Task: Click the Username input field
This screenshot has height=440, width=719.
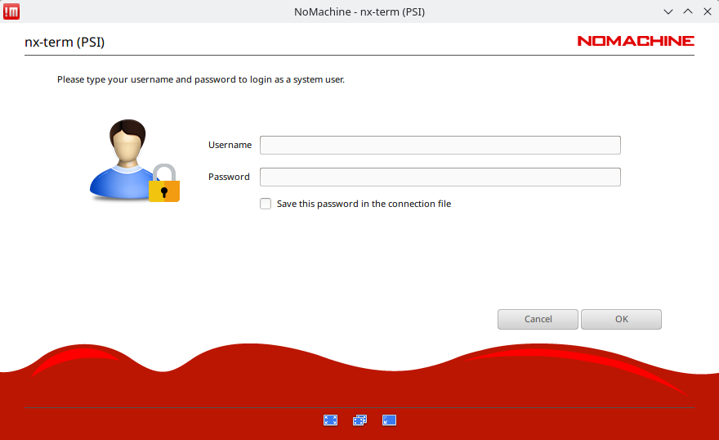Action: pyautogui.click(x=440, y=145)
